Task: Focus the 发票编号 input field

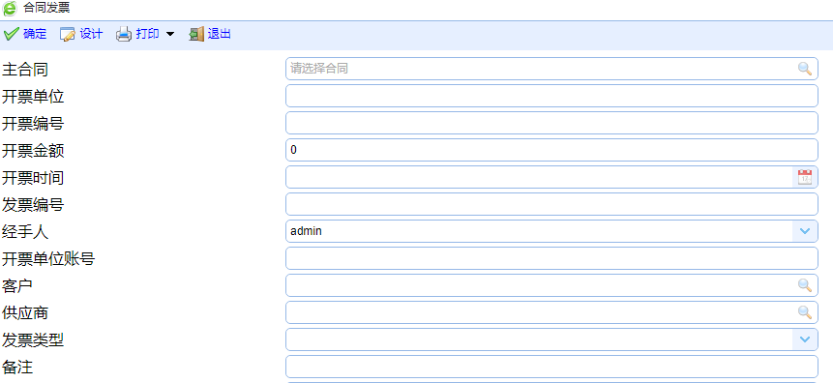Action: pos(552,204)
